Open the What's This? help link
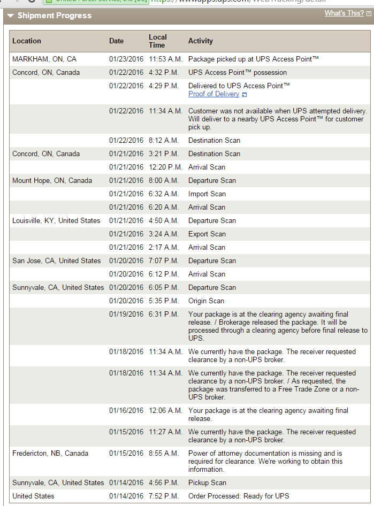 (x=344, y=13)
